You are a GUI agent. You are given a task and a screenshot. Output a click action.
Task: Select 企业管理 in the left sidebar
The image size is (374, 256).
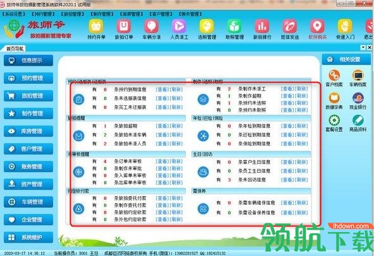point(28,219)
